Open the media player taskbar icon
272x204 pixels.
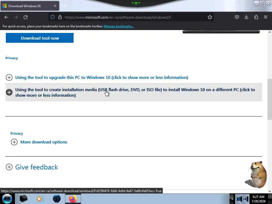click(x=39, y=199)
